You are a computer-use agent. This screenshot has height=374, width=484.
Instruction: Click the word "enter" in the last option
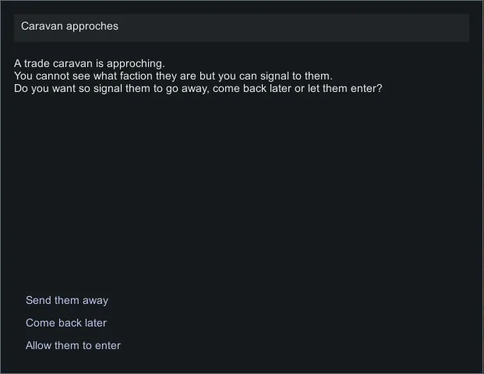[108, 345]
